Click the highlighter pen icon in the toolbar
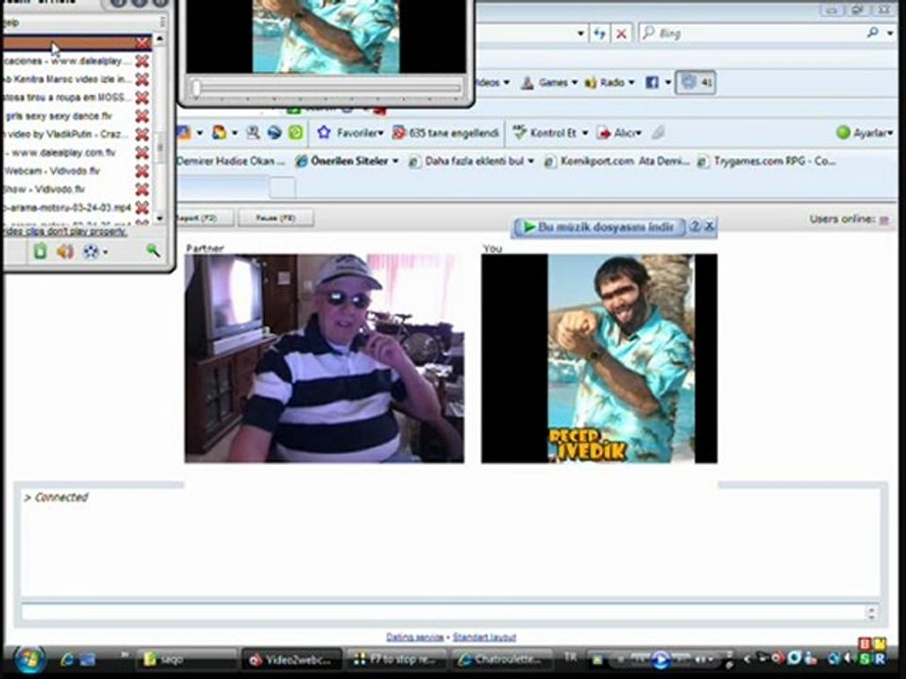This screenshot has width=906, height=679. (x=658, y=133)
